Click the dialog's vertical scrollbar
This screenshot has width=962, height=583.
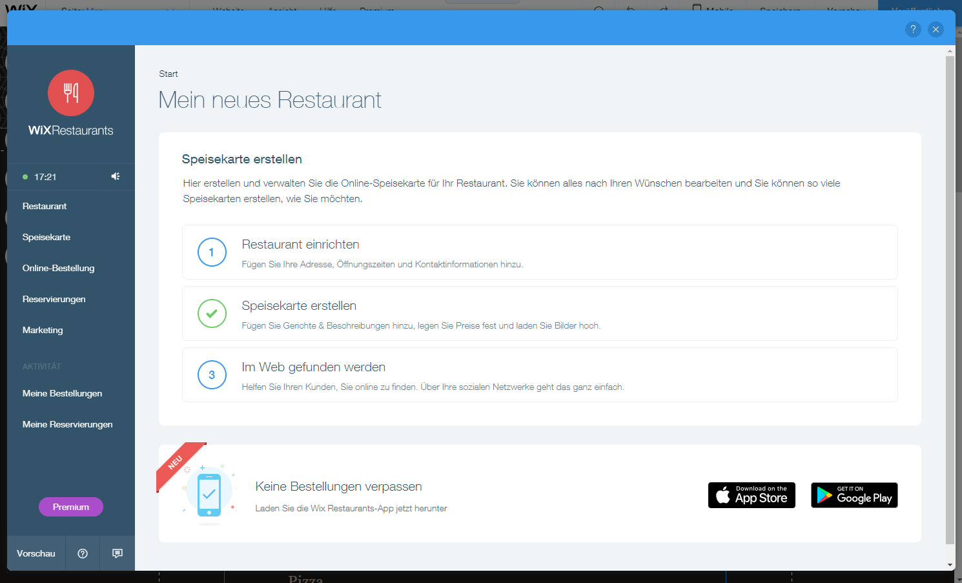[x=950, y=300]
